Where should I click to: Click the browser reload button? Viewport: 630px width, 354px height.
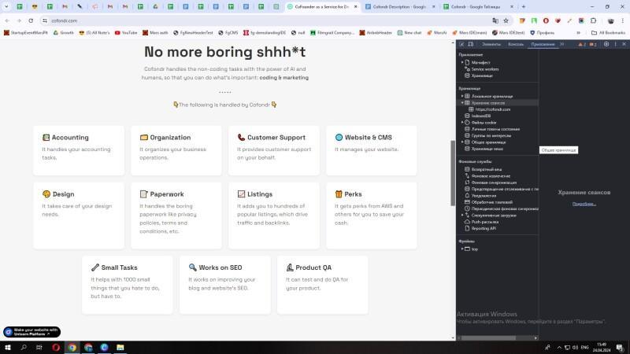point(30,20)
